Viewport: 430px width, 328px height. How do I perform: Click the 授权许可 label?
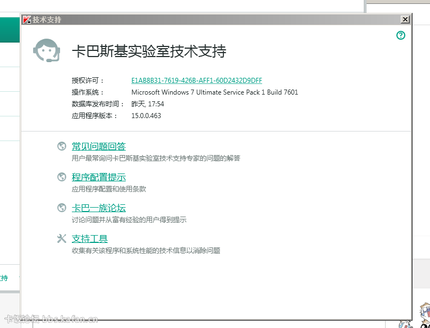(88, 81)
